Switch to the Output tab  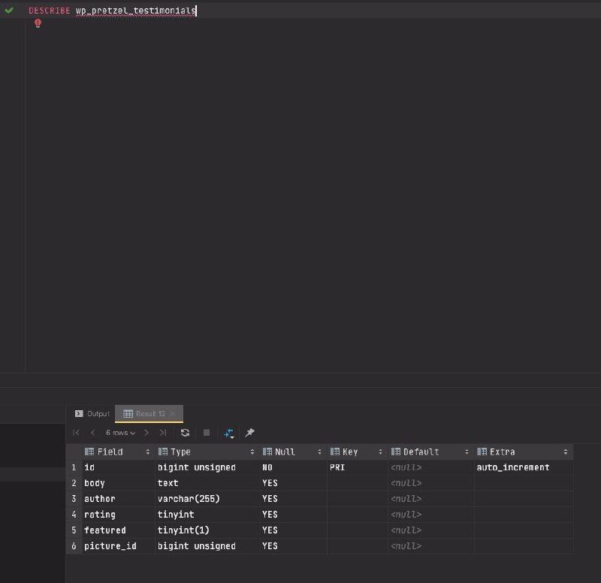click(x=92, y=413)
